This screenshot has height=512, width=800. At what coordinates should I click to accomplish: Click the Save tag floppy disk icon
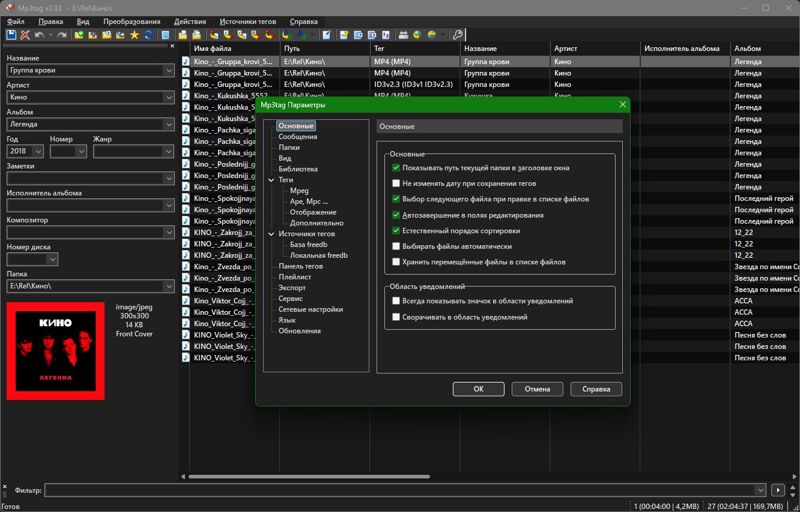coord(11,35)
